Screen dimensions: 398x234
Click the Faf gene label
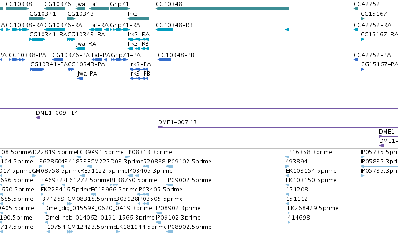[x=93, y=4]
